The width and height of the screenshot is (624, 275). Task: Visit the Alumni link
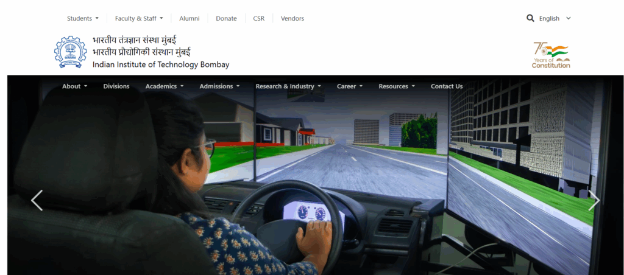coord(190,18)
